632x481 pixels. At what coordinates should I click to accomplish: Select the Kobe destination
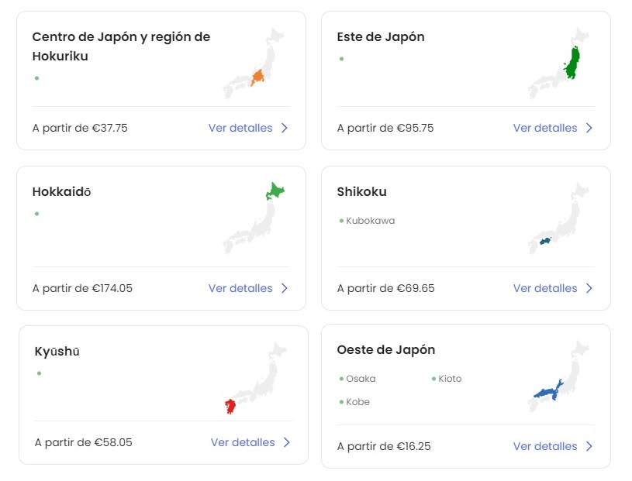pyautogui.click(x=357, y=402)
